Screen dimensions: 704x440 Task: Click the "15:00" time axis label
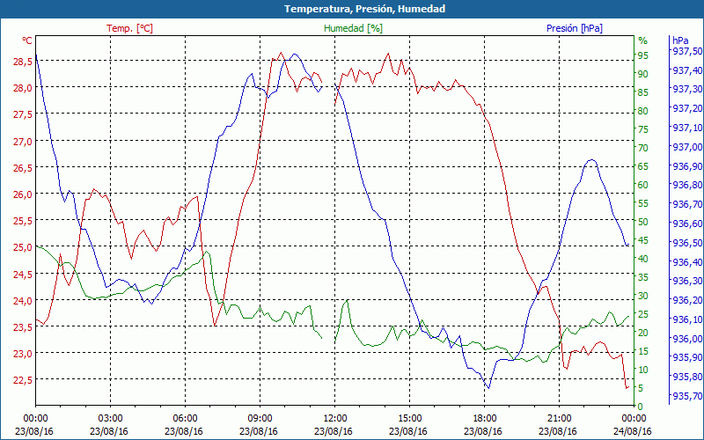(x=409, y=419)
